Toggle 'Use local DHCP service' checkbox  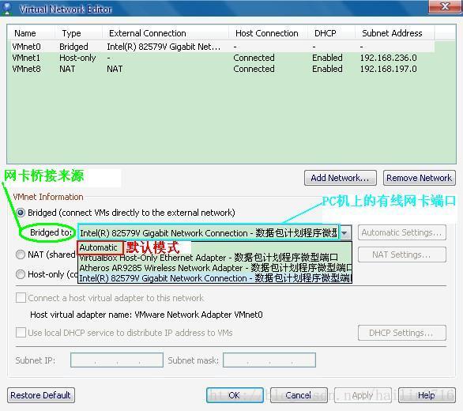(21, 333)
